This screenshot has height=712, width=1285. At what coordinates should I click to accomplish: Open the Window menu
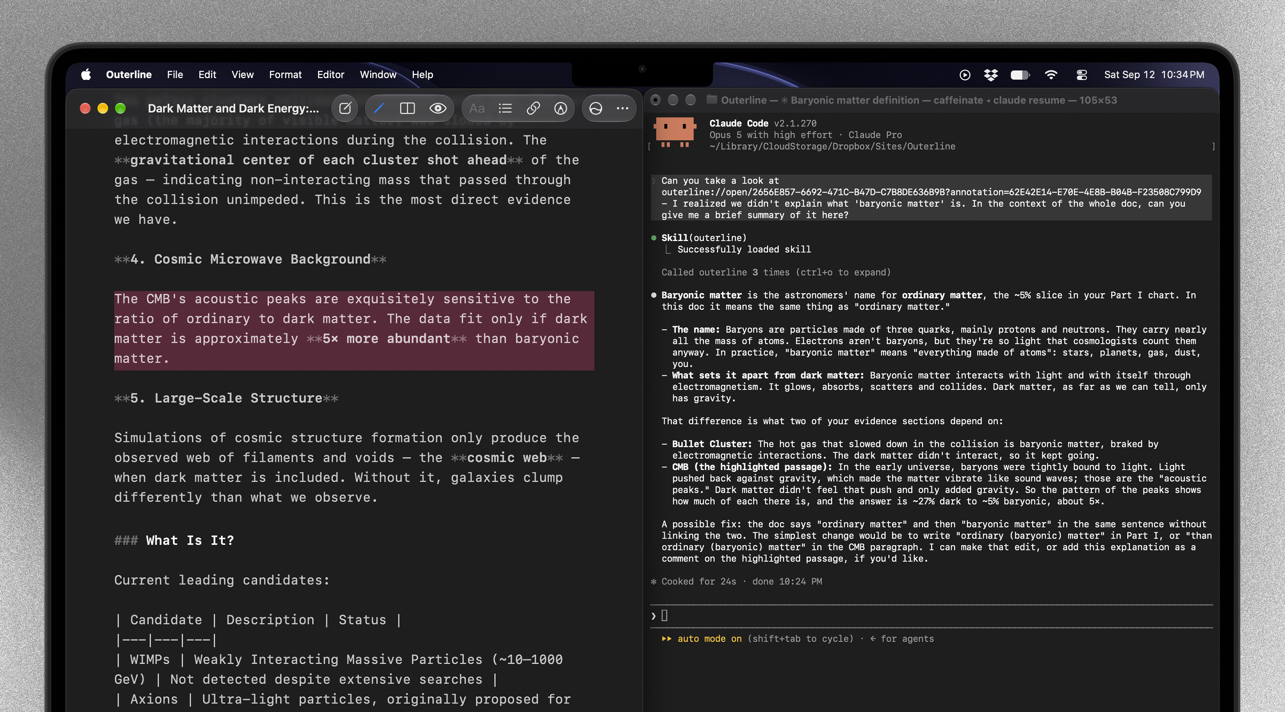(378, 75)
